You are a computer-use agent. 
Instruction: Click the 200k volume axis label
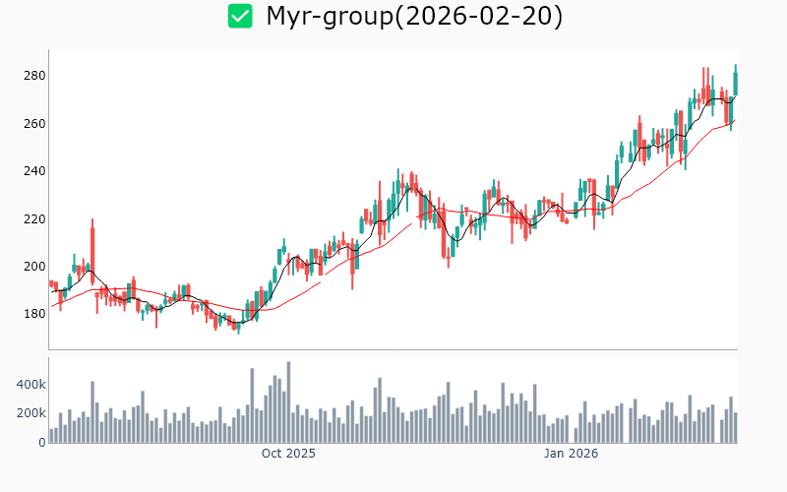[x=30, y=413]
